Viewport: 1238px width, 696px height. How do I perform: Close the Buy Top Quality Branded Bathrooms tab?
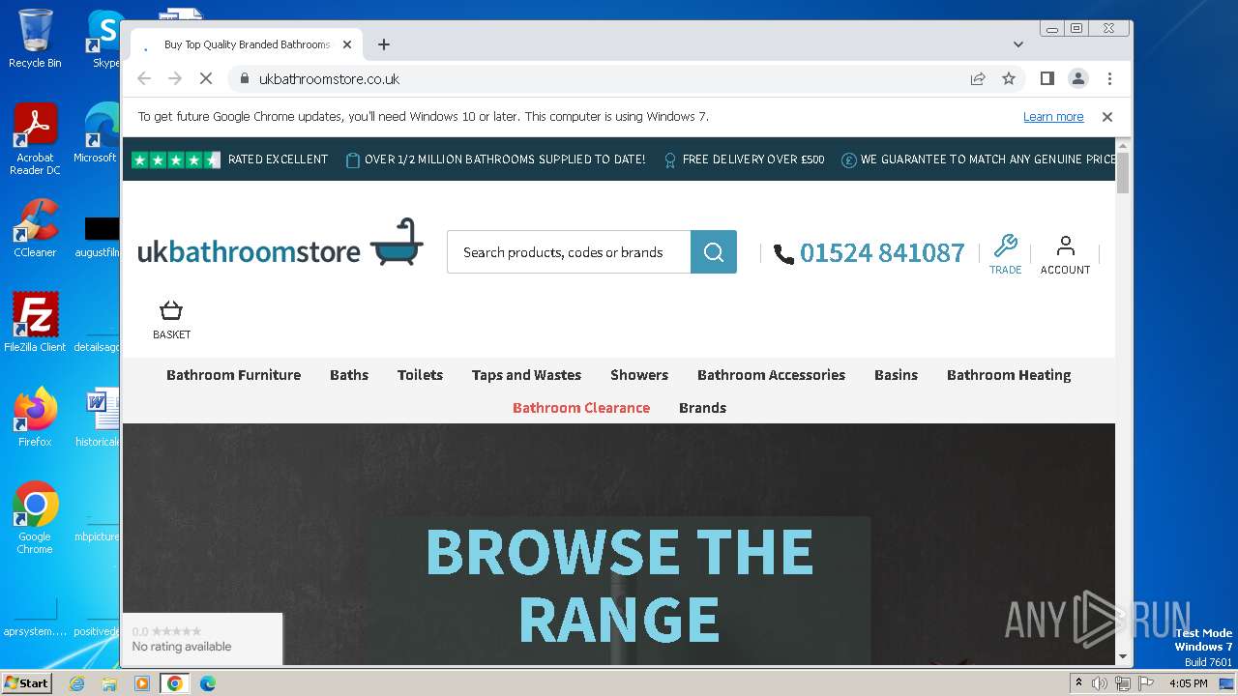click(x=347, y=44)
